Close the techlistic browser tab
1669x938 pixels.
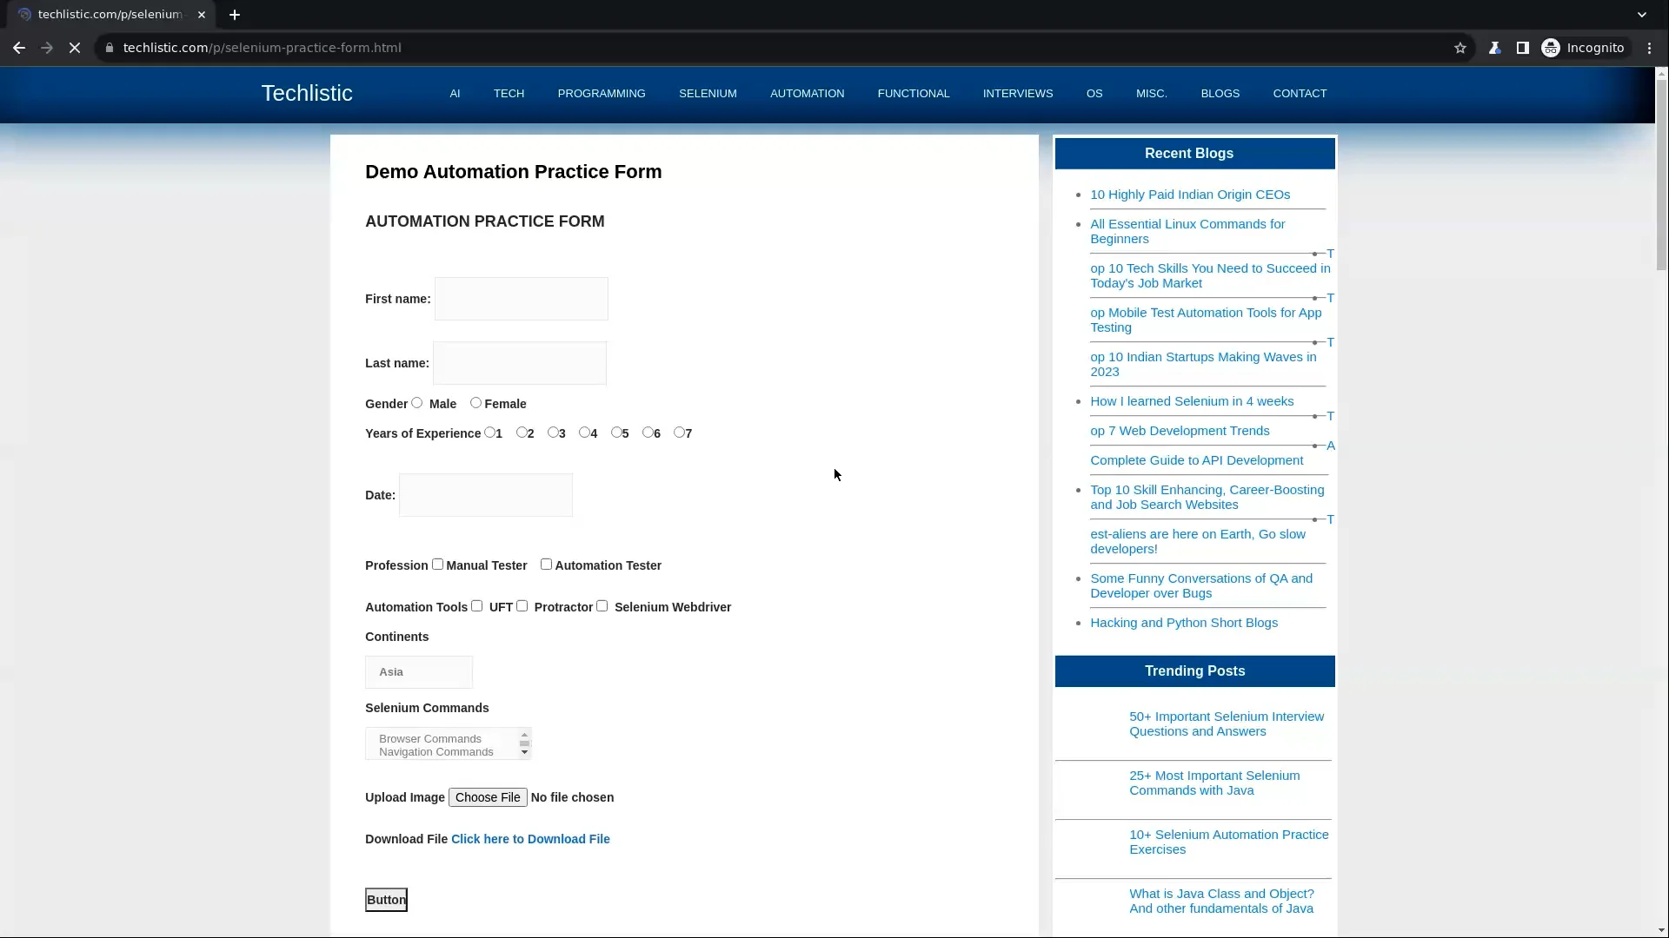point(202,15)
